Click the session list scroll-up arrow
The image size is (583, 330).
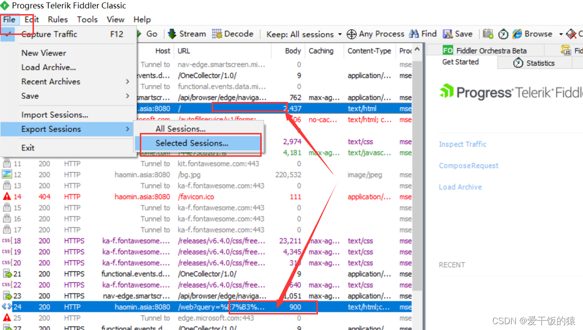417,50
